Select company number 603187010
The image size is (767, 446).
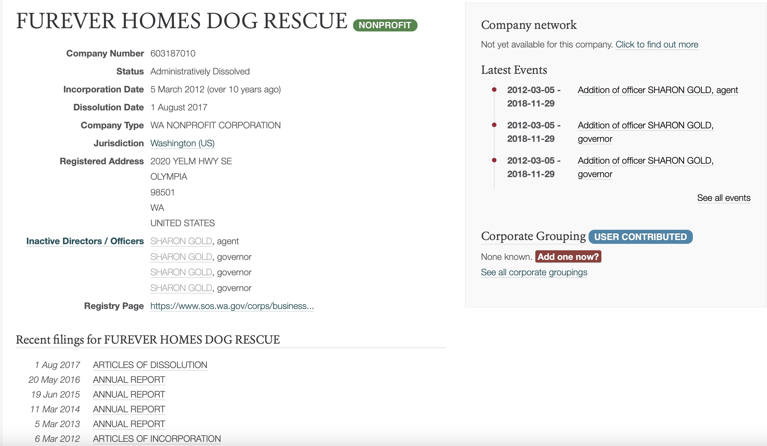(173, 53)
